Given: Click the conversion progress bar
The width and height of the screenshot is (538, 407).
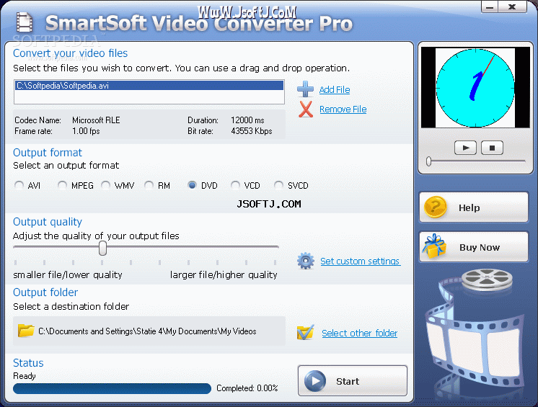Looking at the screenshot, I should click(x=112, y=388).
